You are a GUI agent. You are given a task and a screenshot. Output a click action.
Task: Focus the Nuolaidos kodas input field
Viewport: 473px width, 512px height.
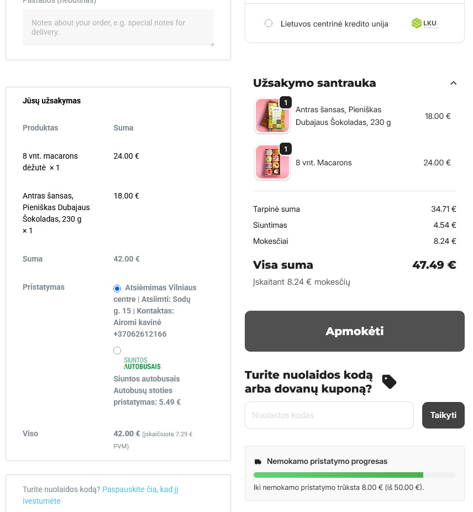click(329, 415)
